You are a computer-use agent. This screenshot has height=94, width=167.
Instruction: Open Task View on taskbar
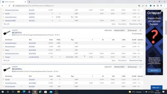point(13,92)
